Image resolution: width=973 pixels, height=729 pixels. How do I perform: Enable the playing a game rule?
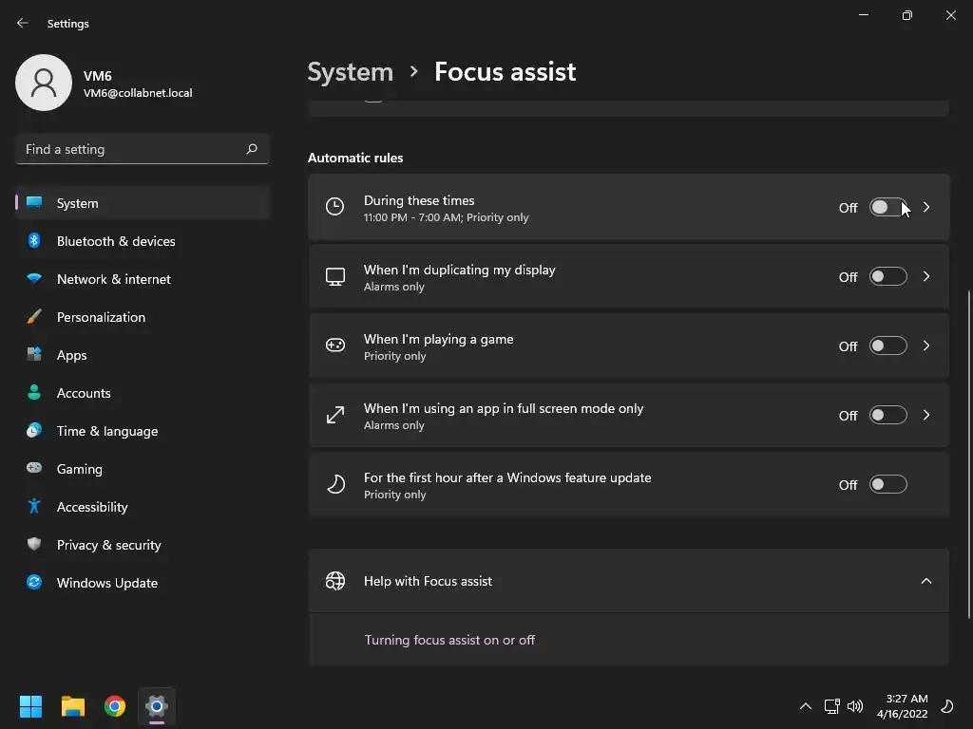(x=887, y=346)
